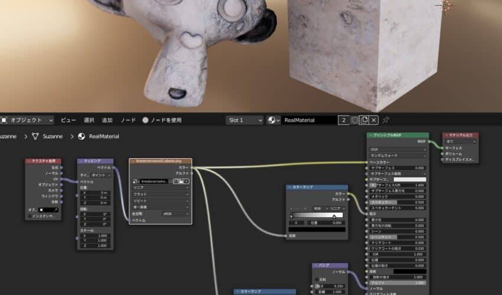502x295 pixels.
Task: Open the ランダムウォーク subsurface method dropdown
Action: 397,156
